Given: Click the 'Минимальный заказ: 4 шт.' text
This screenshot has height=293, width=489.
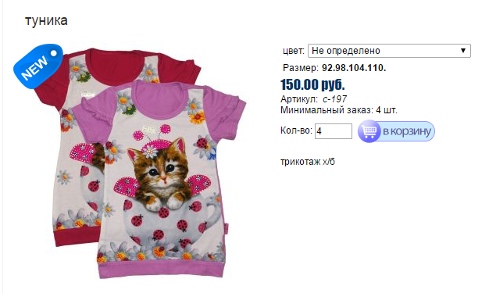Looking at the screenshot, I should 339,110.
